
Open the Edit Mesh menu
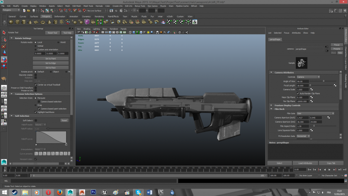(x=77, y=6)
